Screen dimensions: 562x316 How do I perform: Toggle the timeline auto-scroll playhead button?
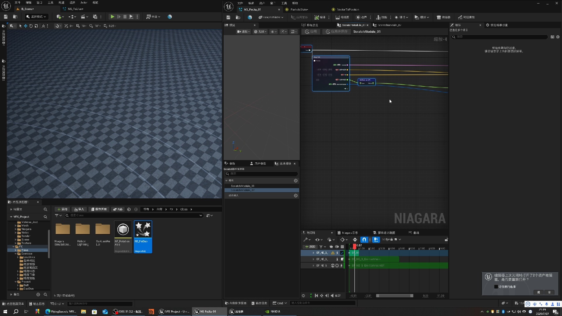pos(376,240)
